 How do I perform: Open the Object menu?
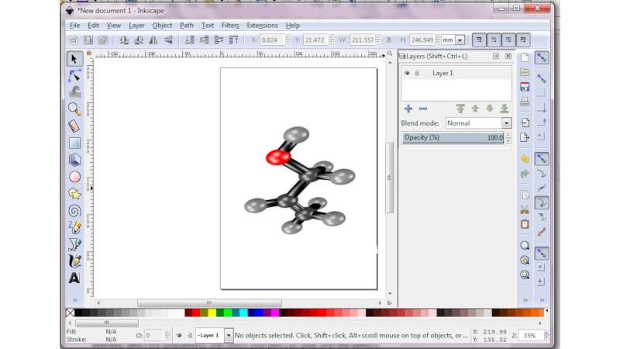[x=162, y=26]
